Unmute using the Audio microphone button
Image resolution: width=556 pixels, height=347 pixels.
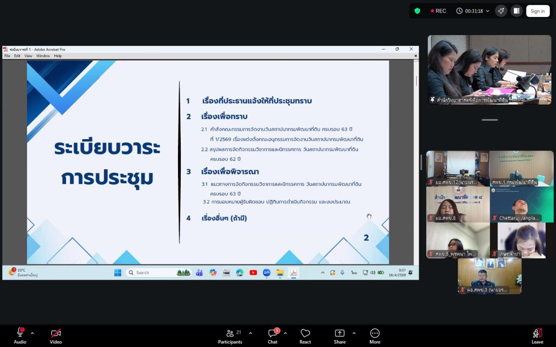point(20,336)
